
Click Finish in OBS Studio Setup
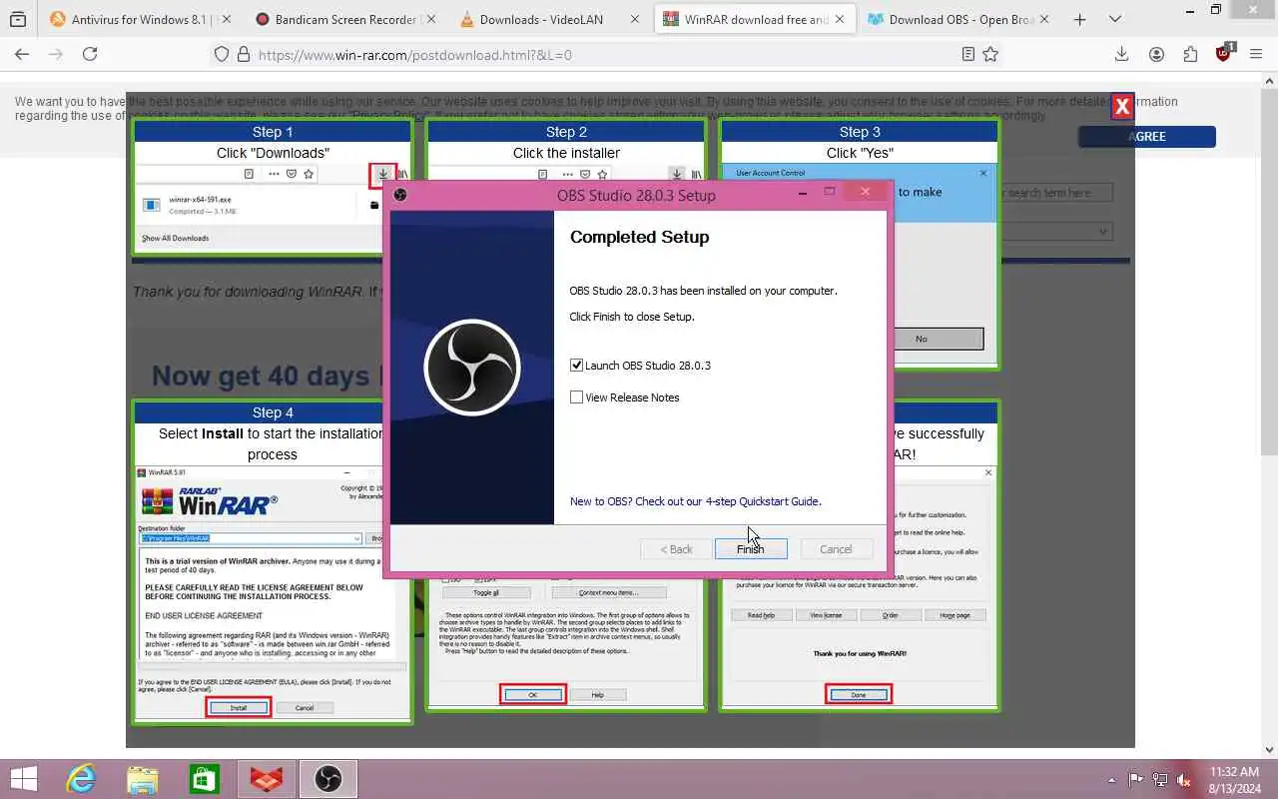coord(751,549)
